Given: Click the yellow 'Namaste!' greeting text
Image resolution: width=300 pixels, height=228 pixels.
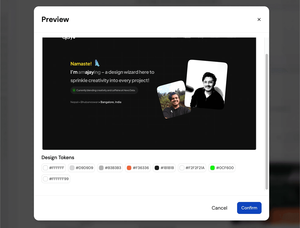Looking at the screenshot, I should (81, 64).
